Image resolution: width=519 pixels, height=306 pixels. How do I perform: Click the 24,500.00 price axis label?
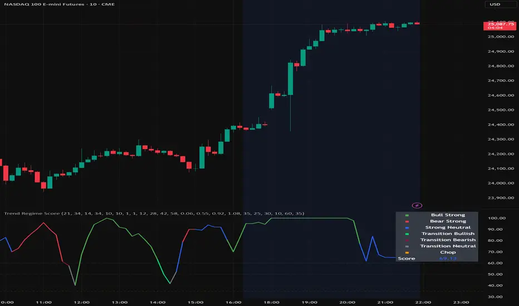(501, 110)
